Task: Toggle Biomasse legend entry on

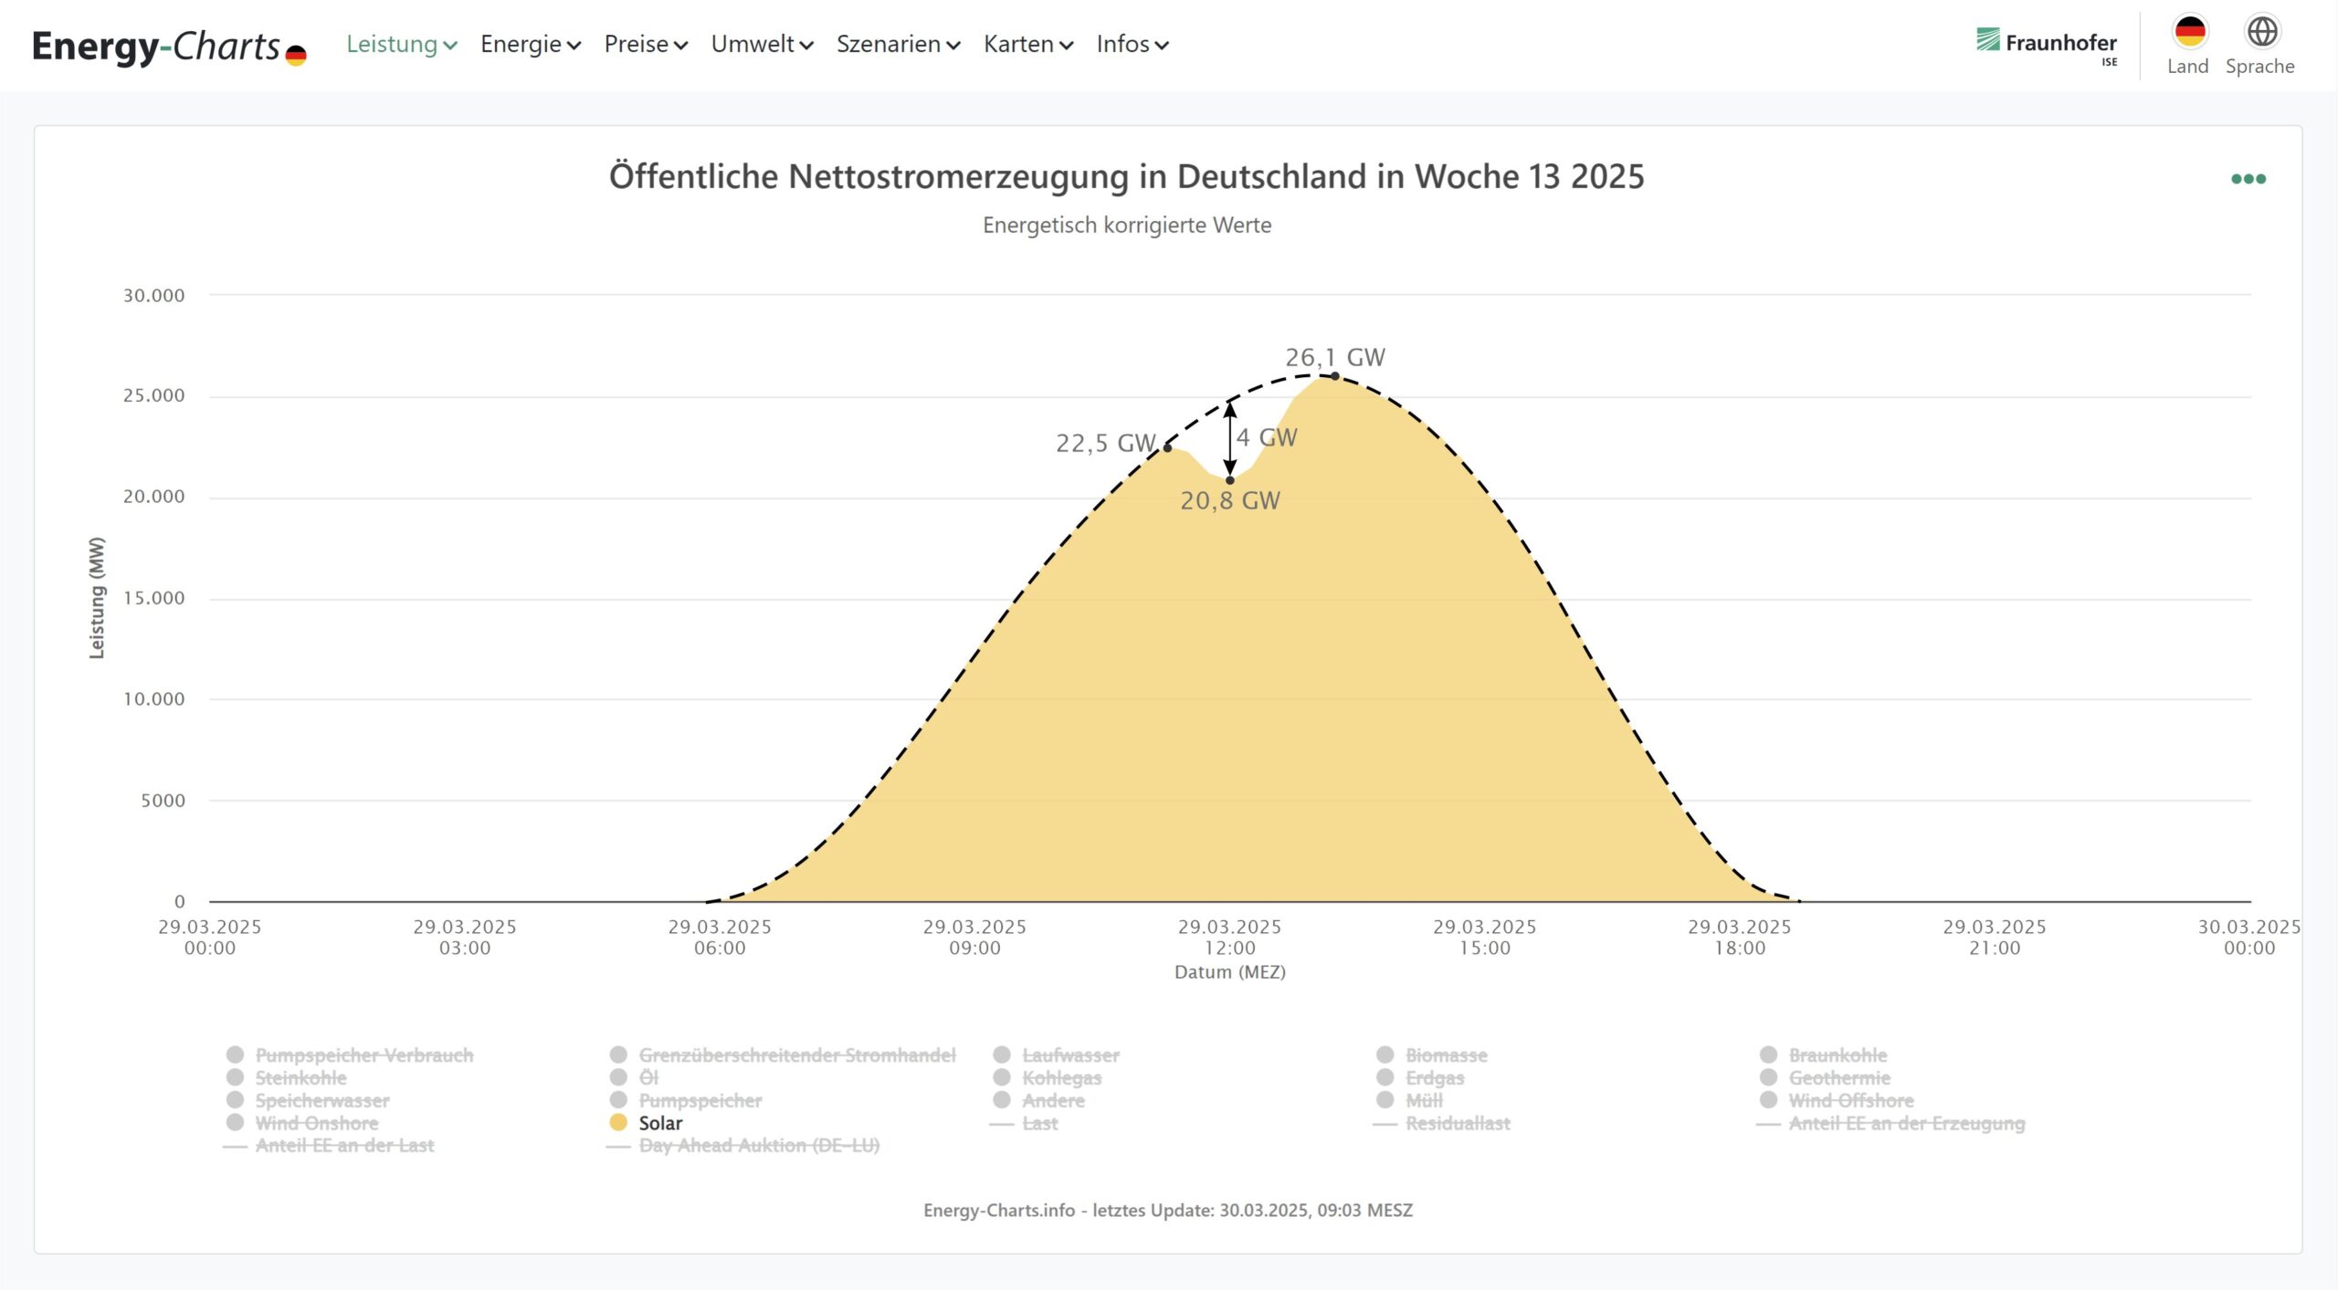Action: click(x=1446, y=1055)
